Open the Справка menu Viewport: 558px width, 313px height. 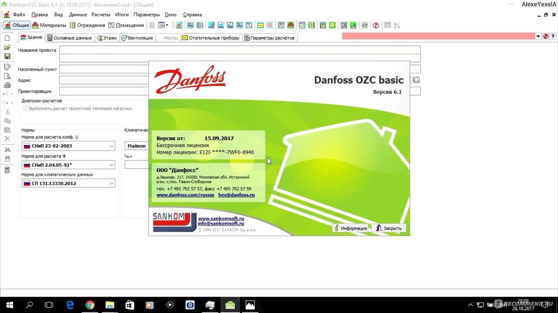(192, 14)
